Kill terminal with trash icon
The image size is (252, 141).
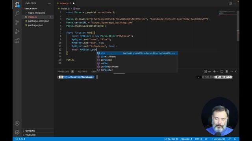pyautogui.click(x=227, y=71)
